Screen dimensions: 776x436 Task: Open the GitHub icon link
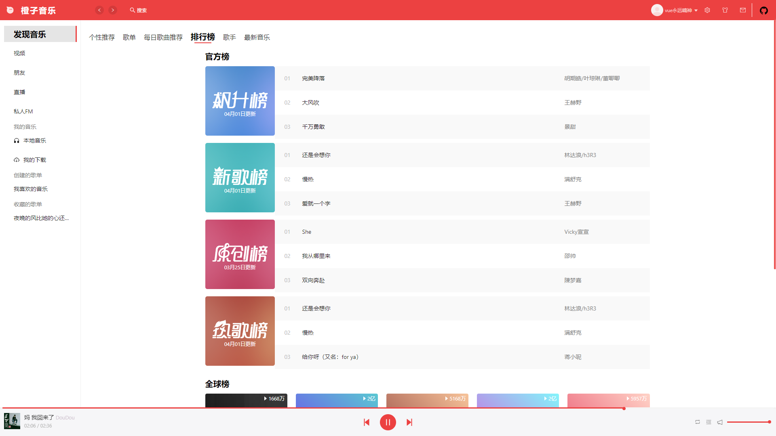(x=763, y=10)
